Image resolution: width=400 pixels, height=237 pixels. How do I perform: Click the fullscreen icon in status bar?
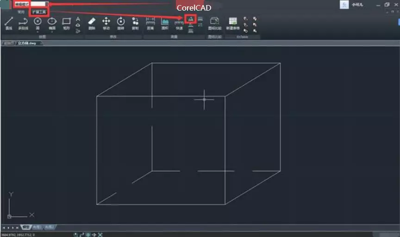(100, 235)
